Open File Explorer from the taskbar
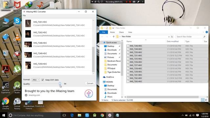This screenshot has height=118, width=210. tap(79, 115)
